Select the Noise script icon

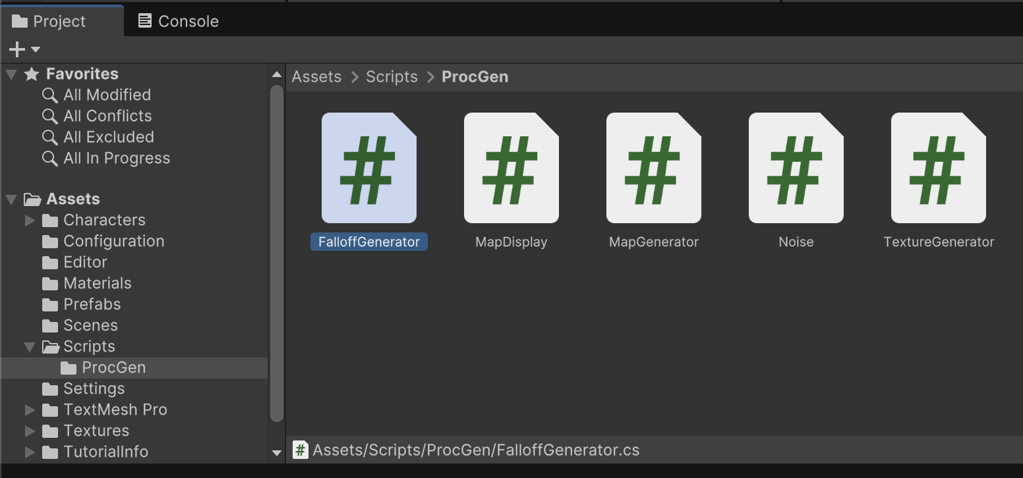[x=796, y=168]
